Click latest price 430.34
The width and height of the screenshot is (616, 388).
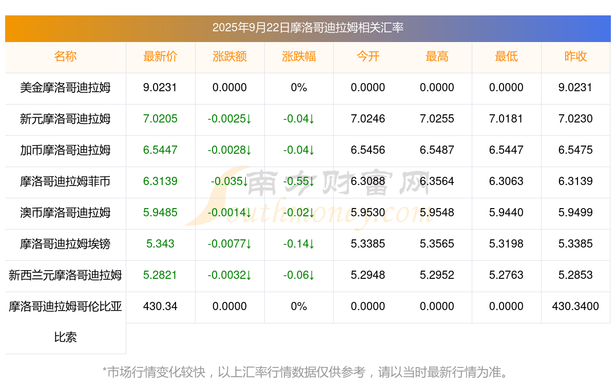click(160, 307)
